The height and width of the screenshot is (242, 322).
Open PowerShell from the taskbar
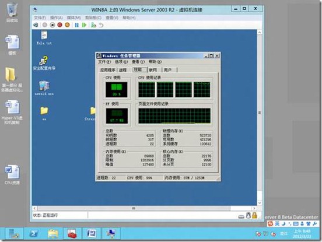point(33,234)
